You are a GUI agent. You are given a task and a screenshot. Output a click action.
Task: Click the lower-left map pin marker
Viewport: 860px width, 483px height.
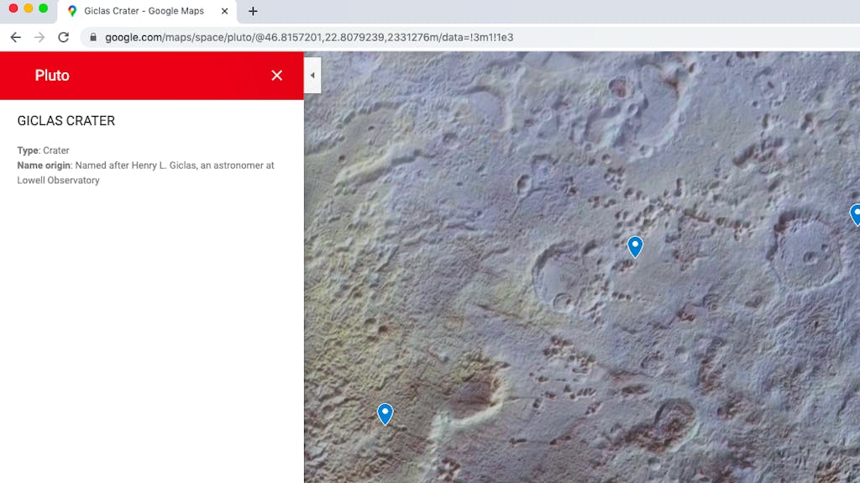[385, 413]
